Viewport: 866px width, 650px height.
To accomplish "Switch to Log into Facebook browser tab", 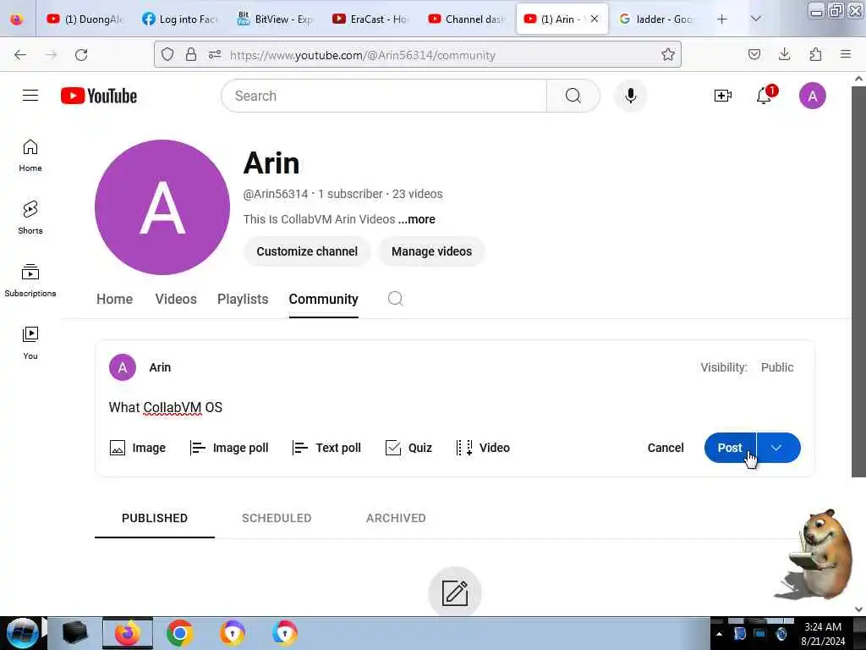I will 180,19.
